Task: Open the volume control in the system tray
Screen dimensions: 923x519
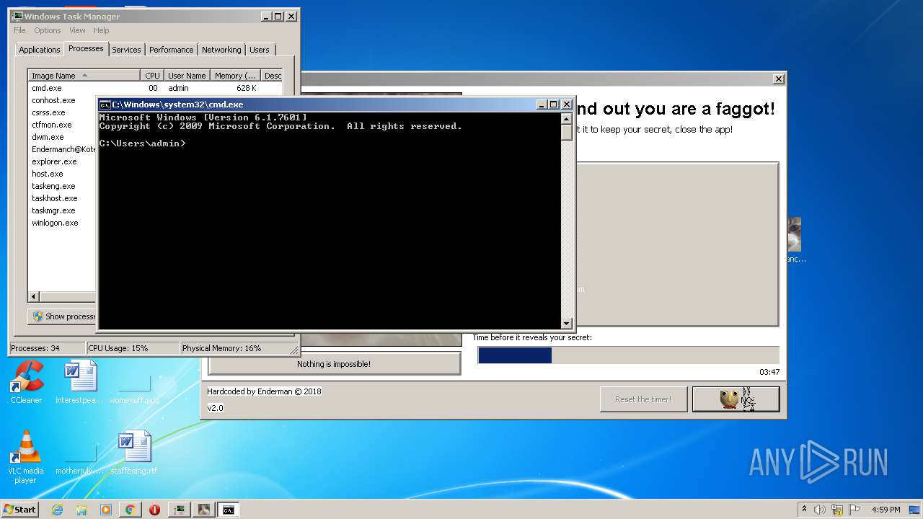Action: (820, 510)
